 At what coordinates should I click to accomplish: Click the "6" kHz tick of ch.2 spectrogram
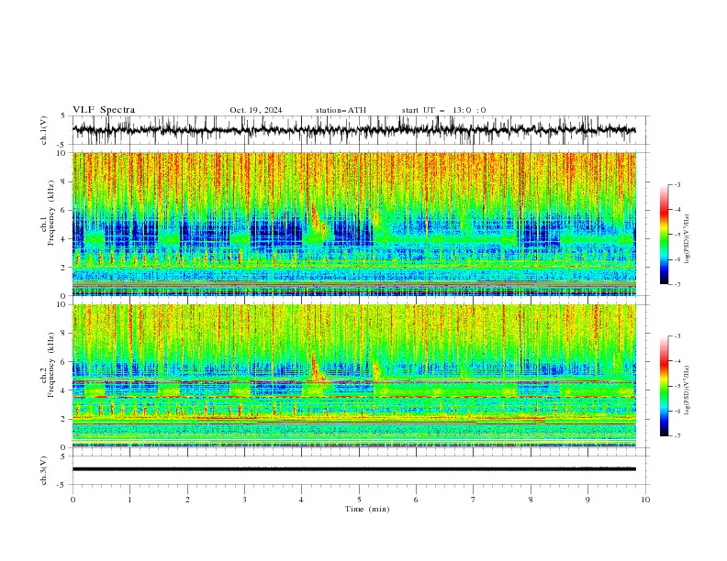point(64,362)
